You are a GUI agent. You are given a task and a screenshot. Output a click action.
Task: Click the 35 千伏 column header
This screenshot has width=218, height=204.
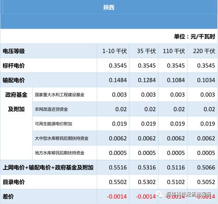[146, 51]
